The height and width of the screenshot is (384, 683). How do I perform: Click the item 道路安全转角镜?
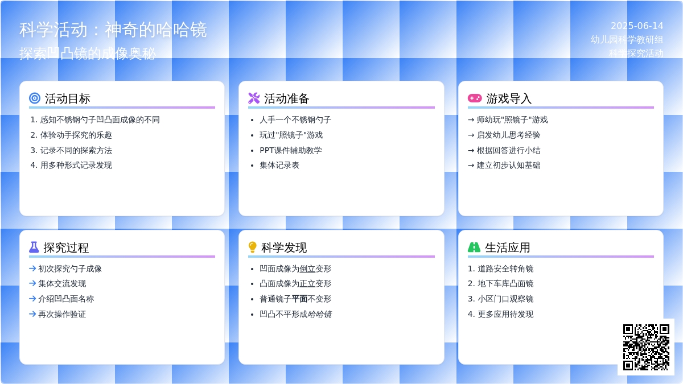click(x=505, y=269)
